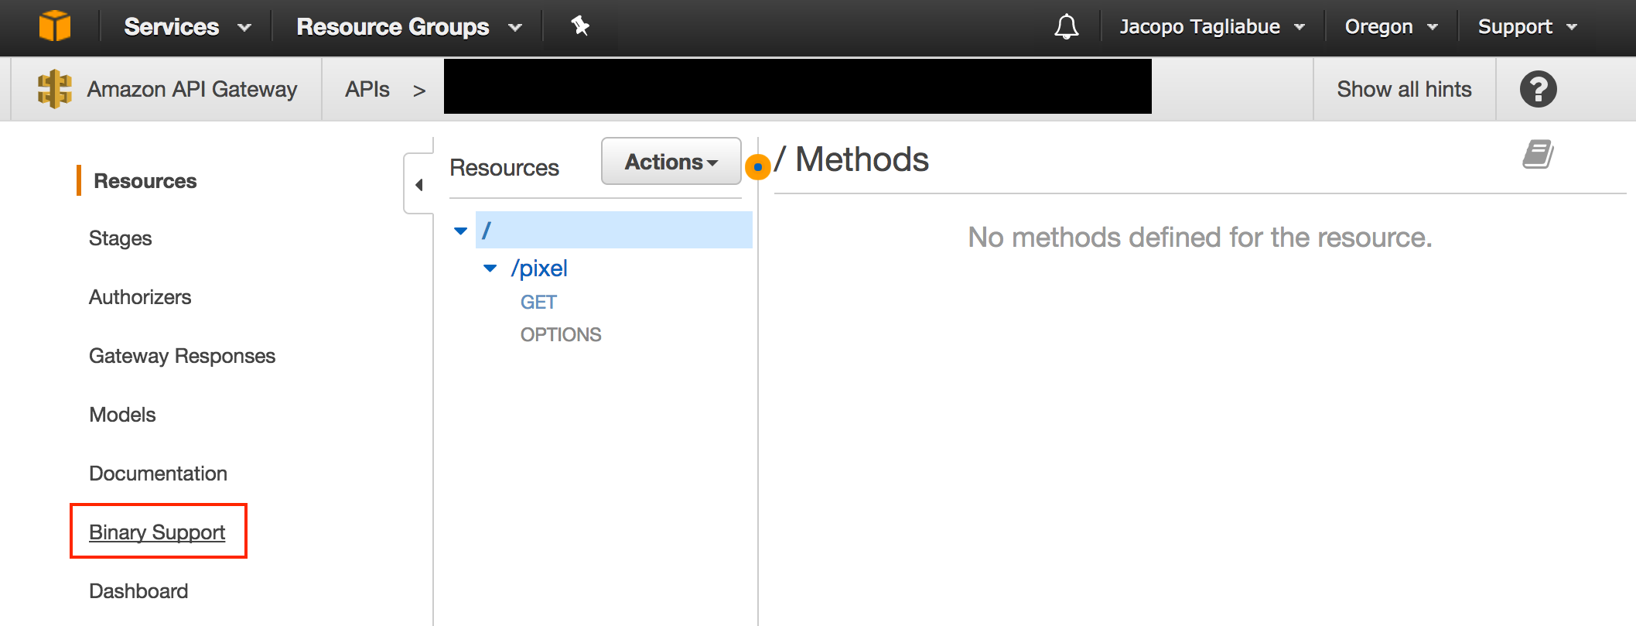Viewport: 1636px width, 626px height.
Task: Open the notifications bell
Action: 1066,26
